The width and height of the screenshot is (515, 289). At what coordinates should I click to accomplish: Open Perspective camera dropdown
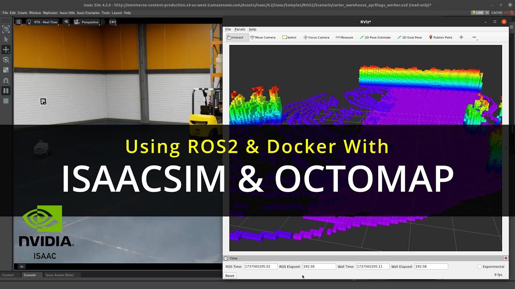[x=86, y=22]
